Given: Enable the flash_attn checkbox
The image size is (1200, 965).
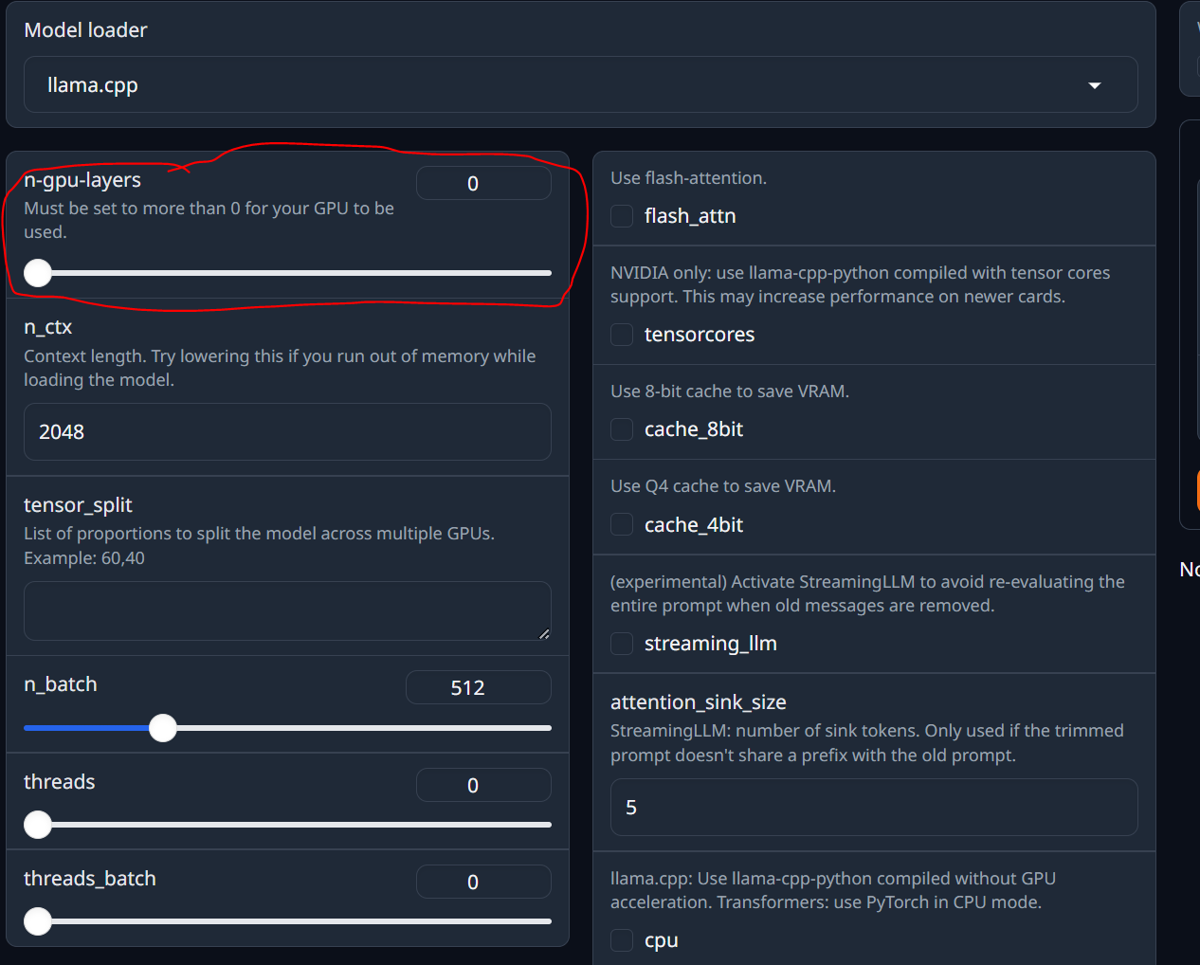Looking at the screenshot, I should (622, 216).
